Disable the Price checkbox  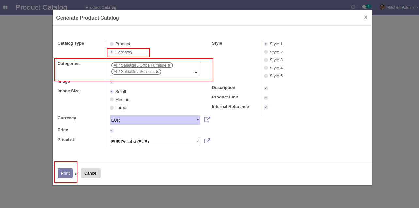(112, 131)
